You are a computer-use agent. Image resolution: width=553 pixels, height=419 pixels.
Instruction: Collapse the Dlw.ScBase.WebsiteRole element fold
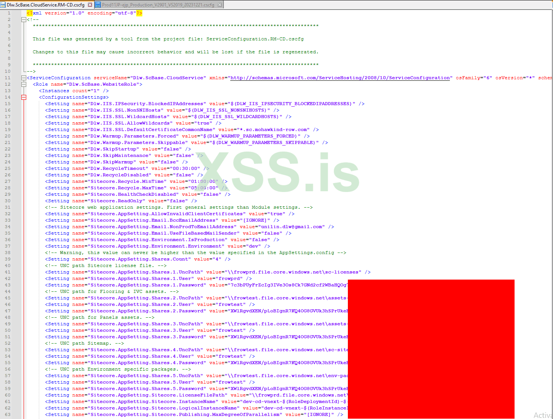(24, 84)
